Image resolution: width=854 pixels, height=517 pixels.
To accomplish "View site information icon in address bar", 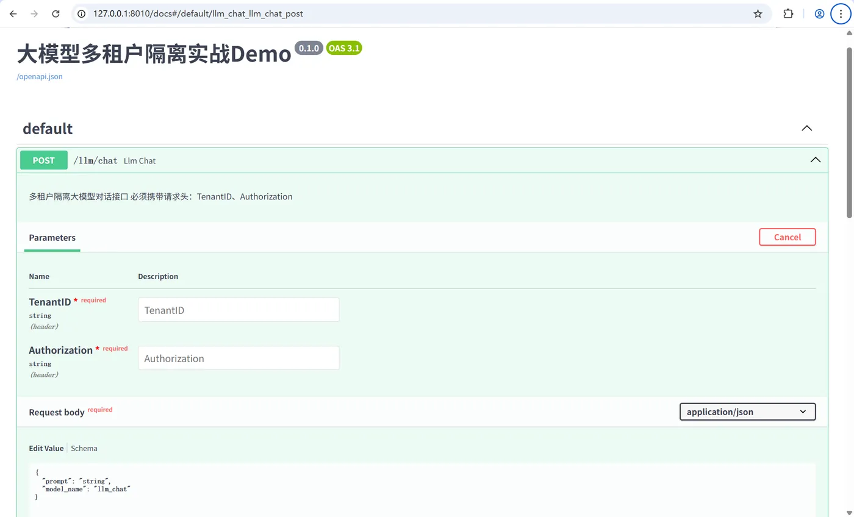I will coord(82,13).
